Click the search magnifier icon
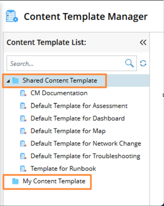Image resolution: width=164 pixels, height=206 pixels. click(x=130, y=63)
